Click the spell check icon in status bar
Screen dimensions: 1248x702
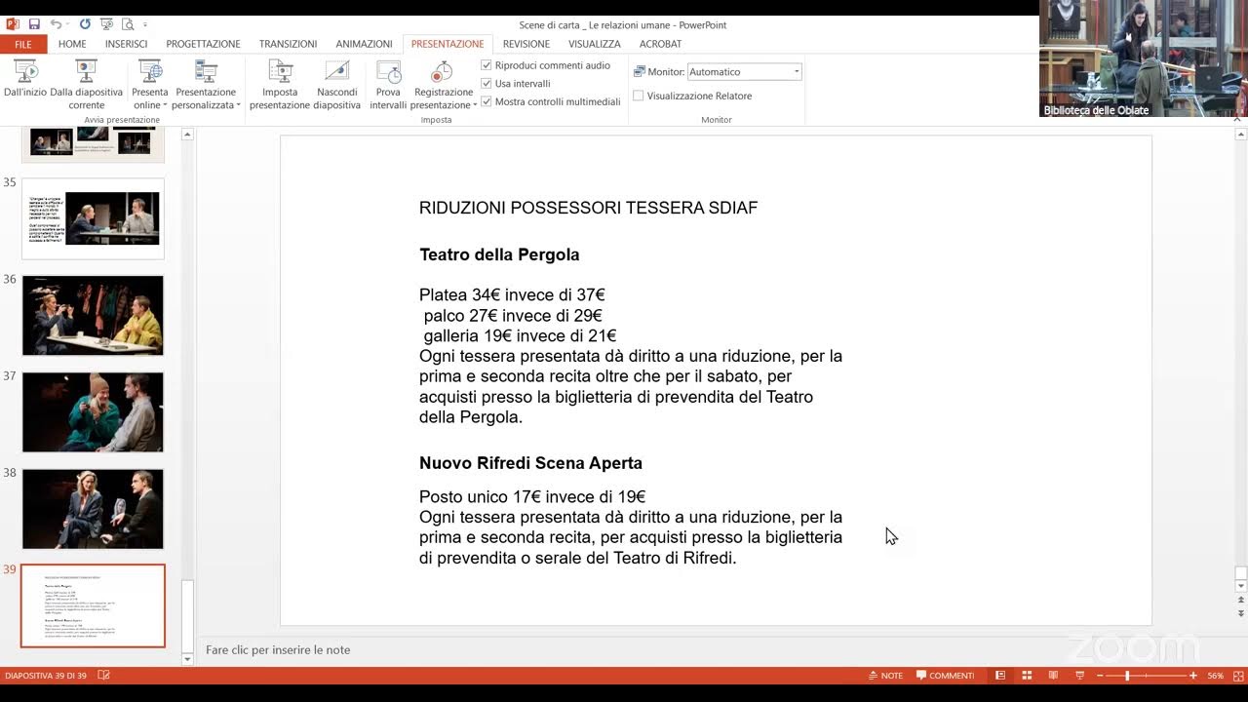pyautogui.click(x=104, y=676)
